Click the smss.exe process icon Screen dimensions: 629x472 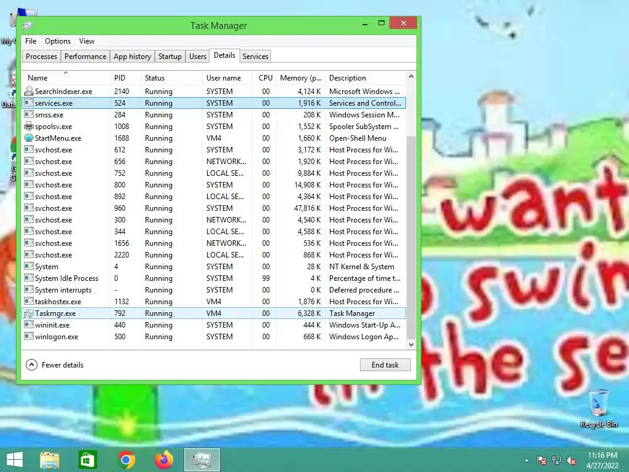pos(28,114)
